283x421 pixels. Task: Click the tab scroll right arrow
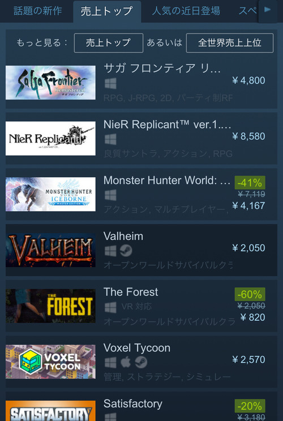(267, 11)
